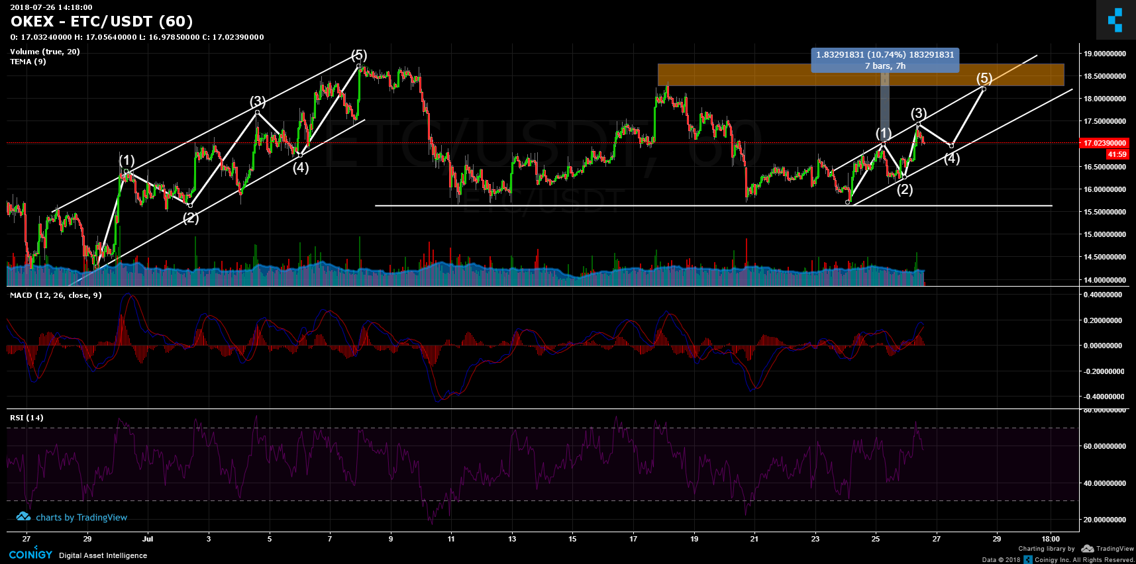Click the 0.40000000 MACD axis label
The width and height of the screenshot is (1136, 564).
(1102, 295)
